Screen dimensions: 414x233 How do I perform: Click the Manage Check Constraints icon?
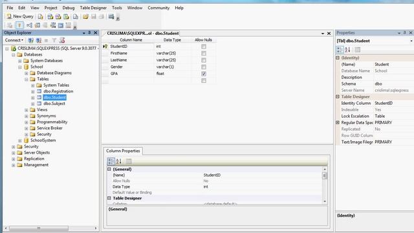point(61,25)
